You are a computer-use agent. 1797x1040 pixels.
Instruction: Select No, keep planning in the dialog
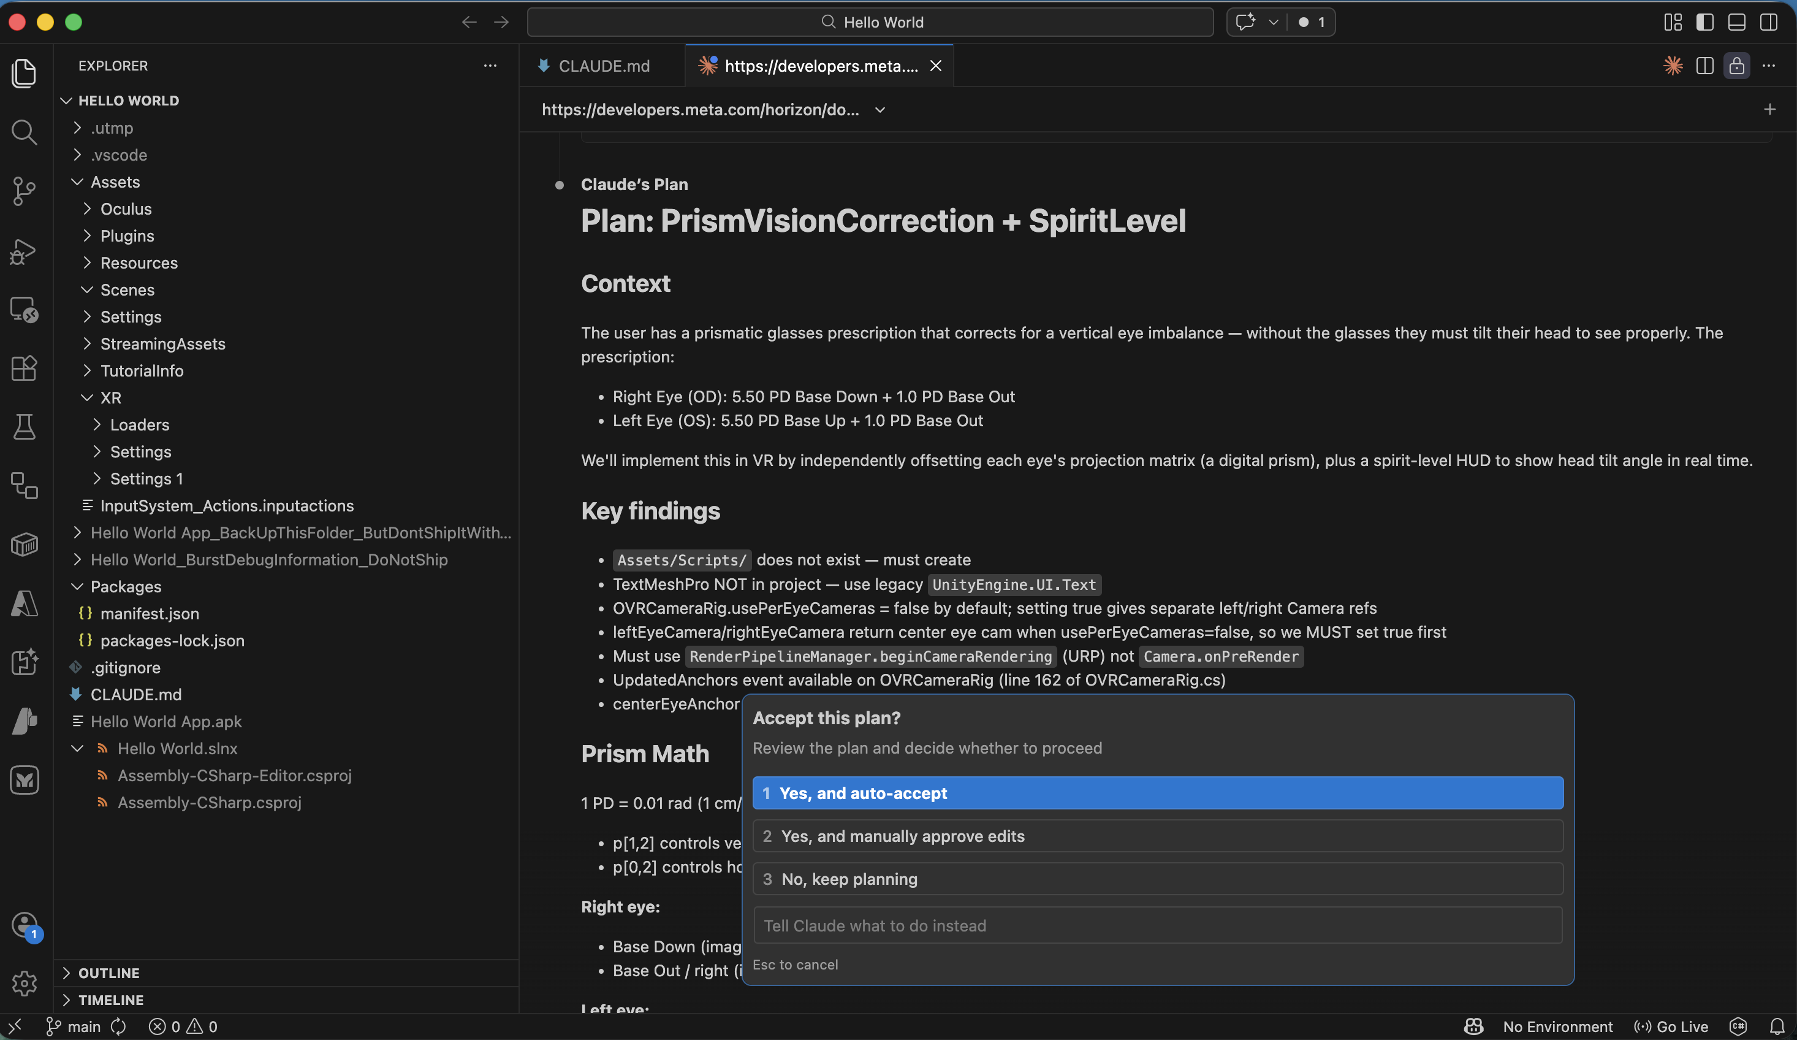point(1155,879)
